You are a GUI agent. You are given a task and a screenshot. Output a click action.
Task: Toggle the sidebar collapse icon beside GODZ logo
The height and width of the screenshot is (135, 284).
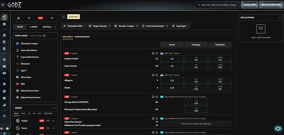pos(3,5)
